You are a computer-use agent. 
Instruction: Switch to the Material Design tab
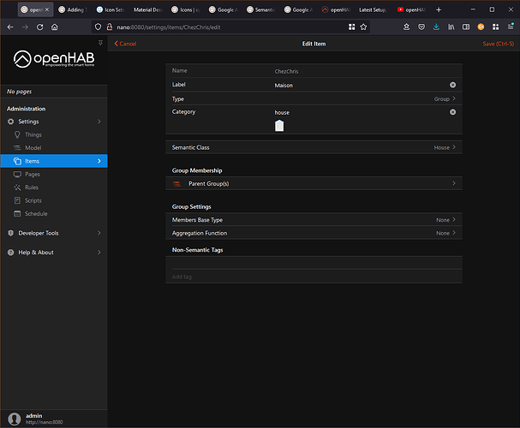click(x=148, y=10)
